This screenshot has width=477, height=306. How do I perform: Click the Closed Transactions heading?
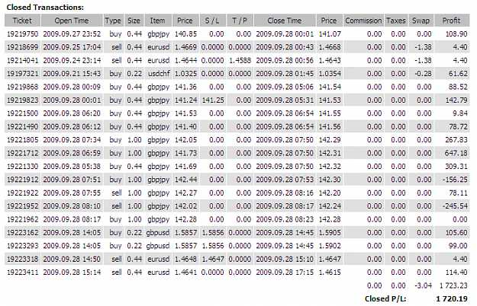45,8
